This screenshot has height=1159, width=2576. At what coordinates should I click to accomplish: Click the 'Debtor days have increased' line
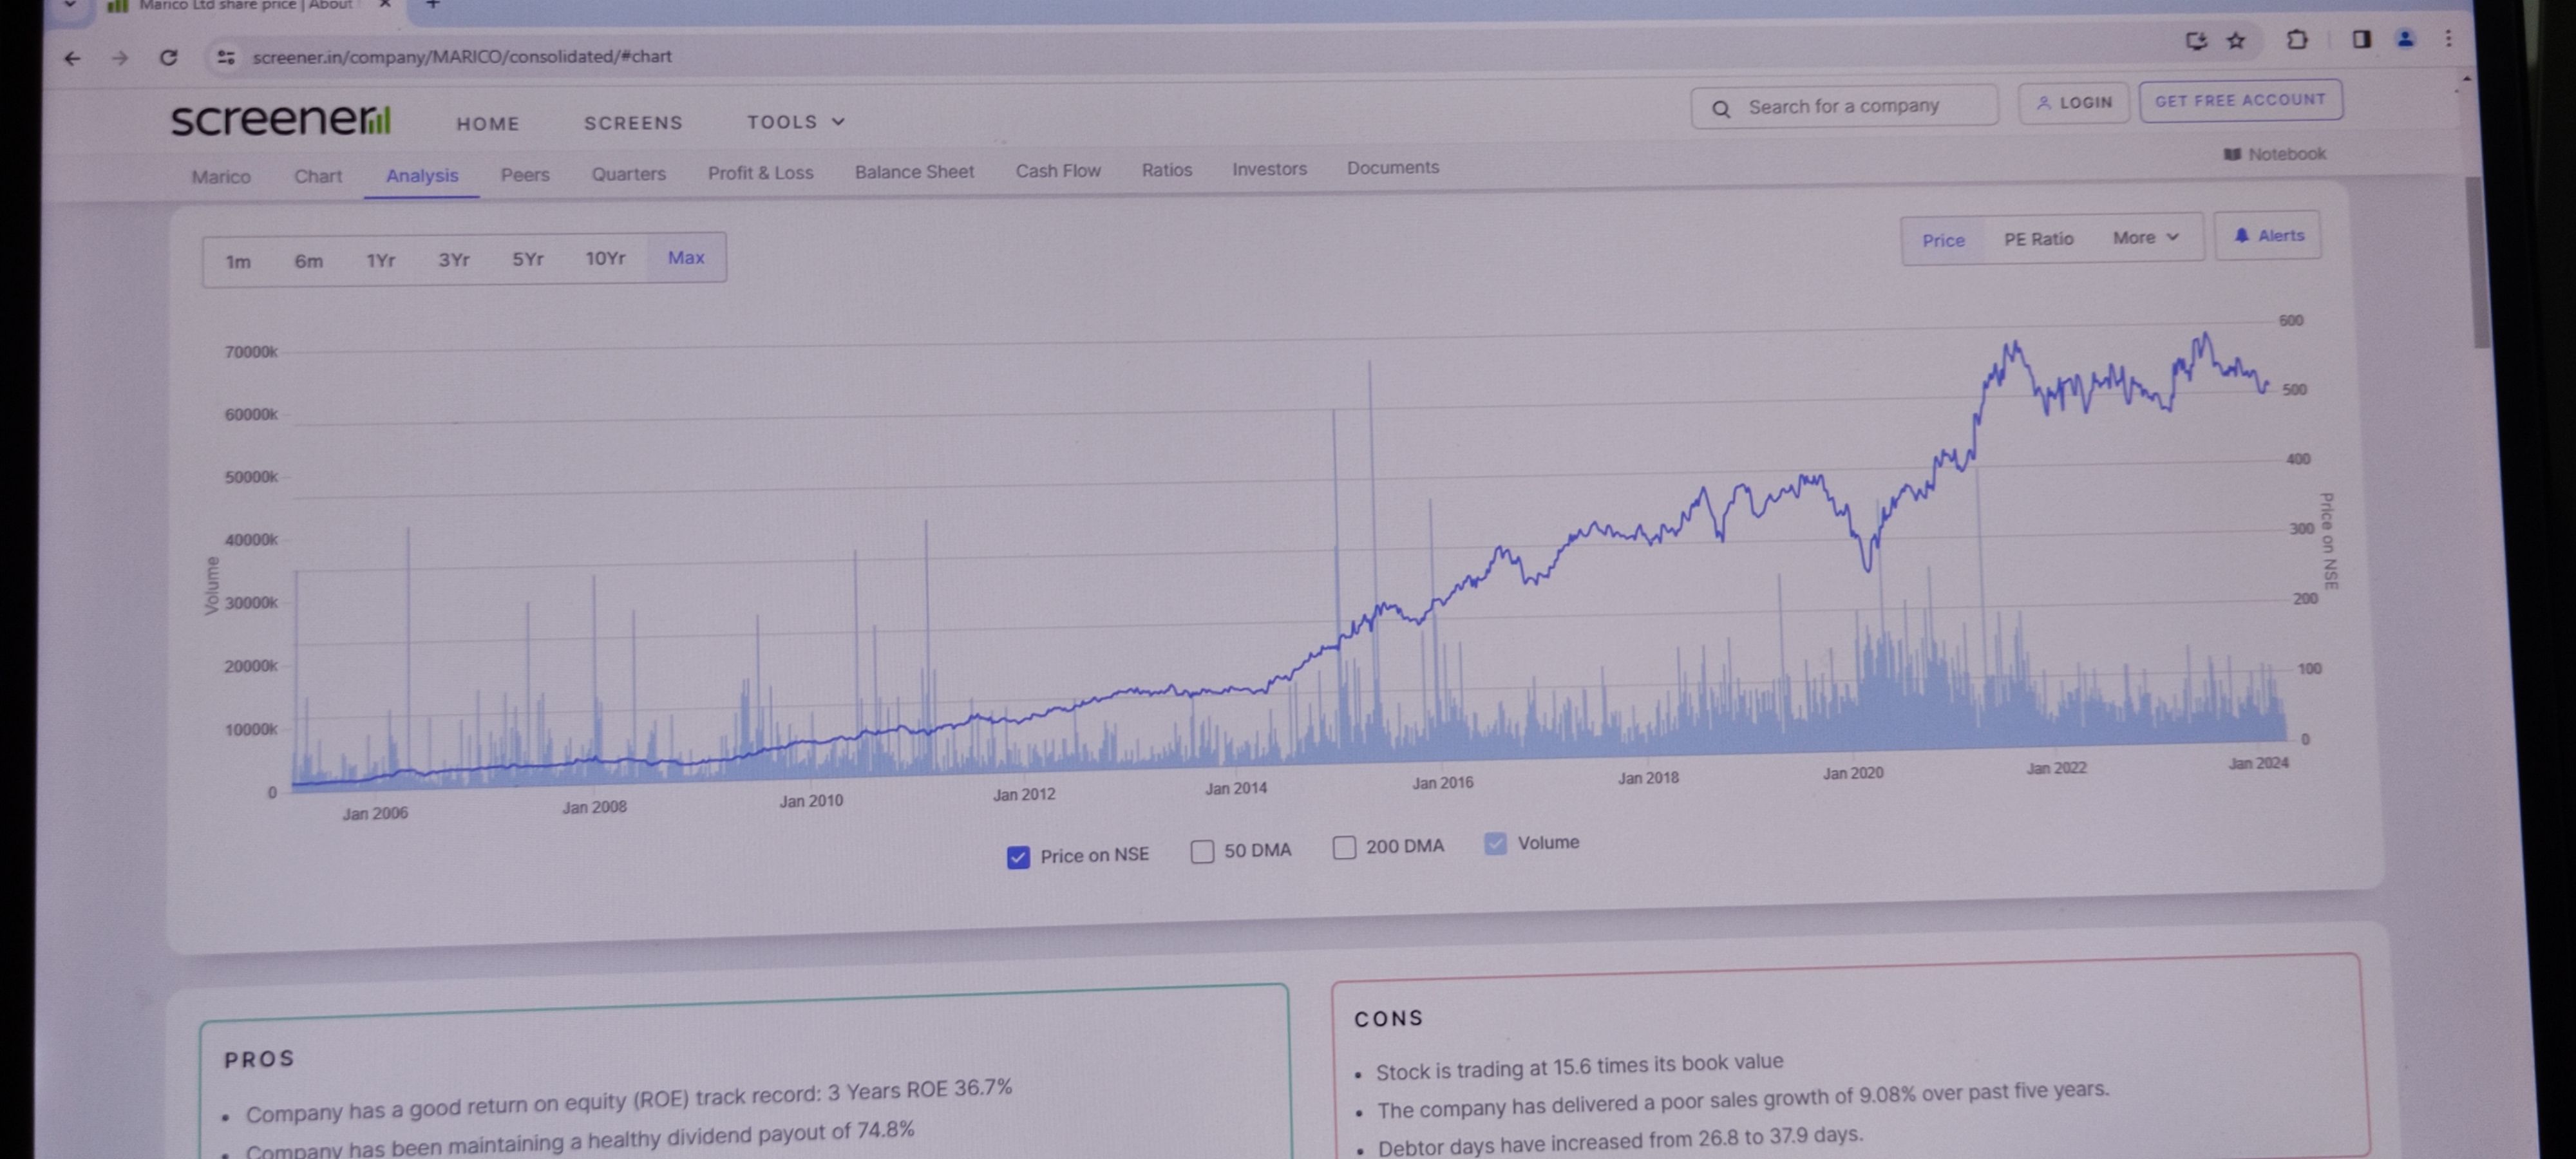(x=1620, y=1141)
